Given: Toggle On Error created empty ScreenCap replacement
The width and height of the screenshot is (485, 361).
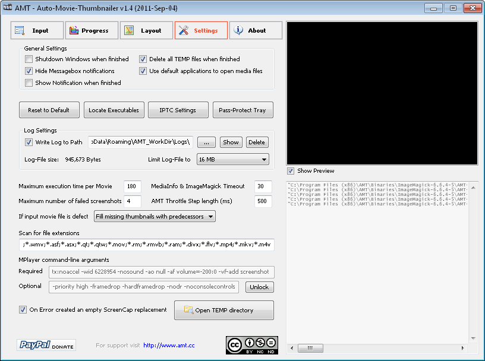Looking at the screenshot, I should click(x=23, y=310).
